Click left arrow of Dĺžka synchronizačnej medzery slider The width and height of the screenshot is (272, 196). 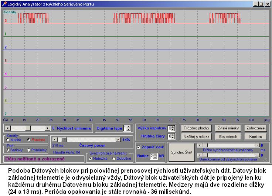[199, 145]
